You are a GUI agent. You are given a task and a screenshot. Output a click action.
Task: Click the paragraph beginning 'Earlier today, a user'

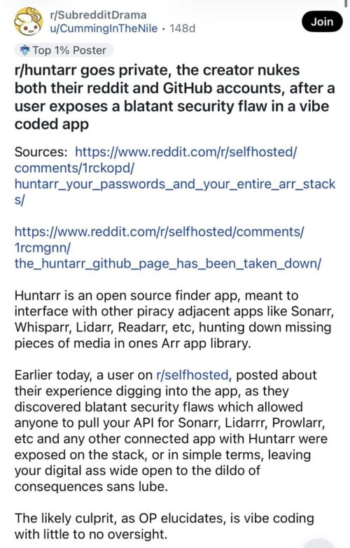[x=171, y=430]
